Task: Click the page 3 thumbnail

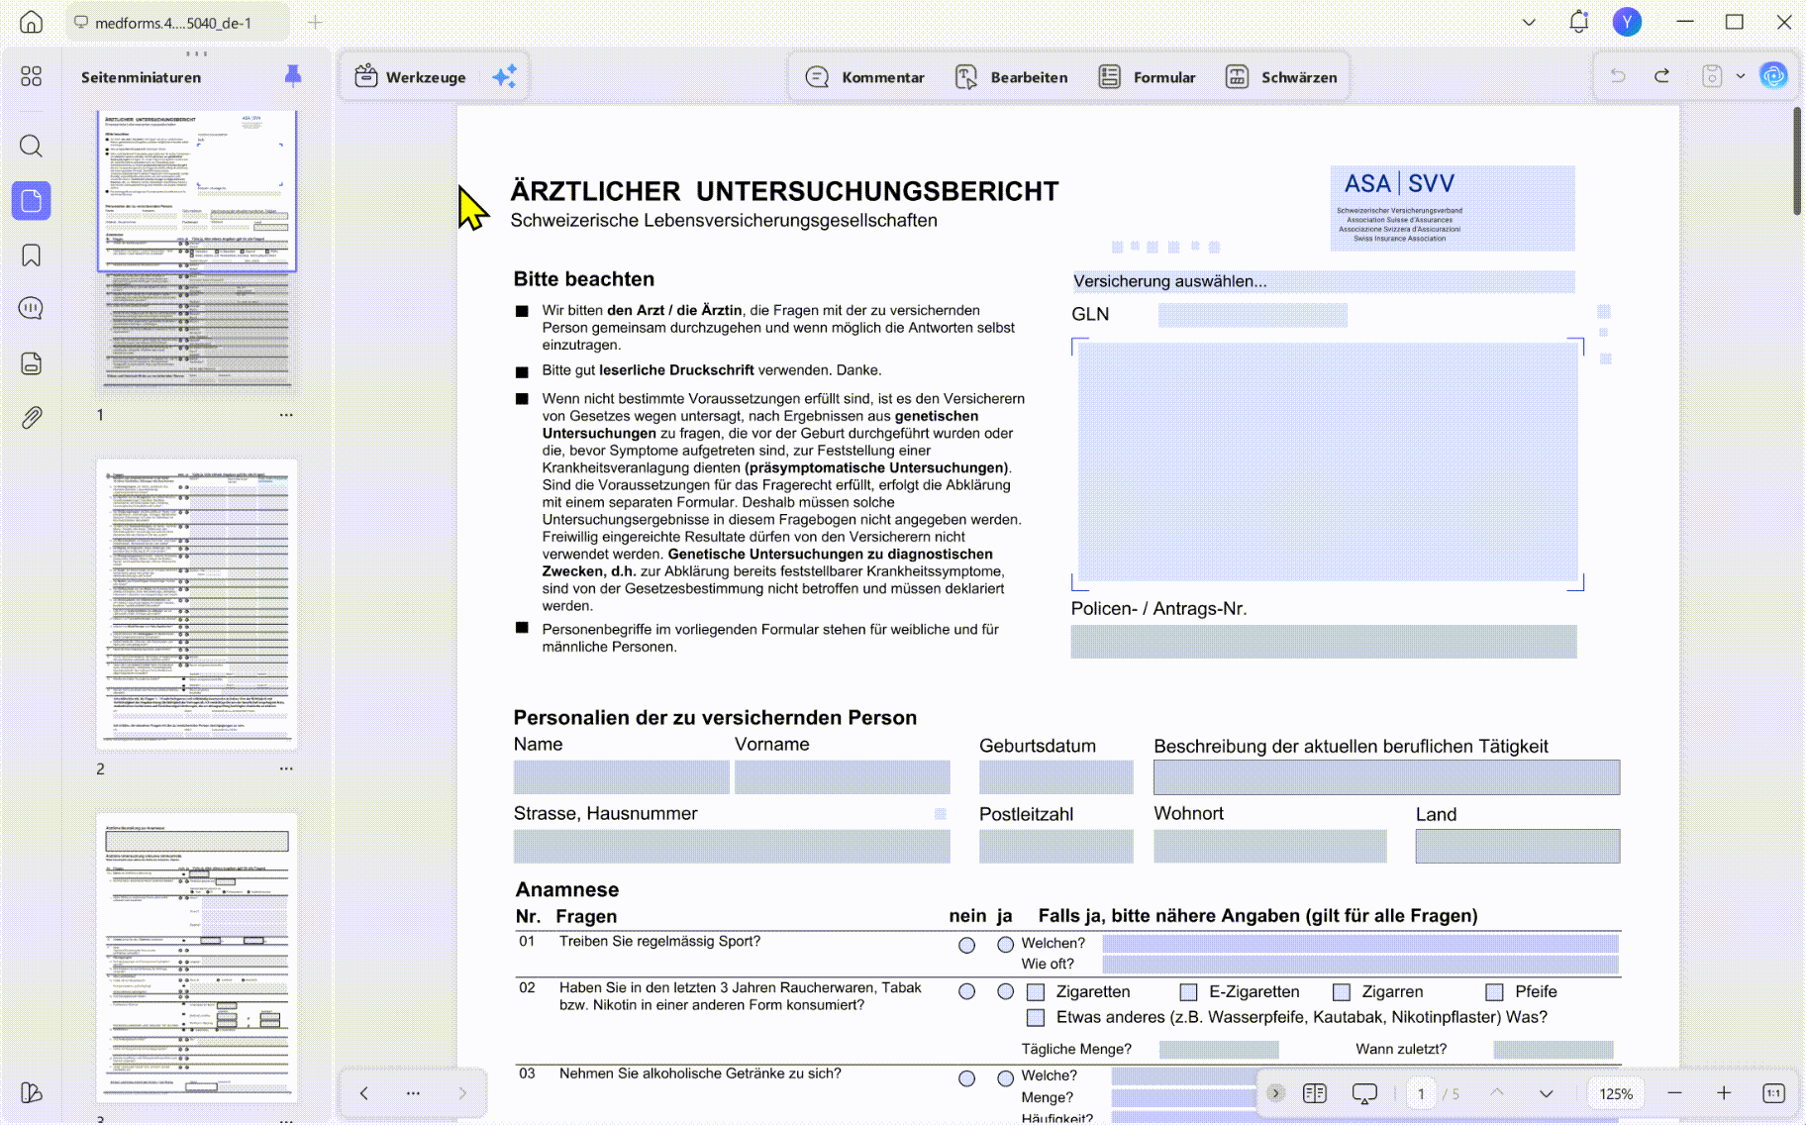Action: pos(197,959)
